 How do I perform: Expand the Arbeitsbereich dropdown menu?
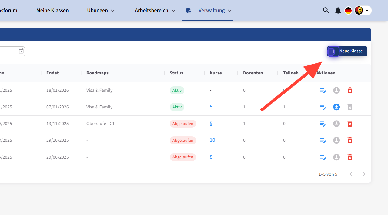click(x=155, y=11)
